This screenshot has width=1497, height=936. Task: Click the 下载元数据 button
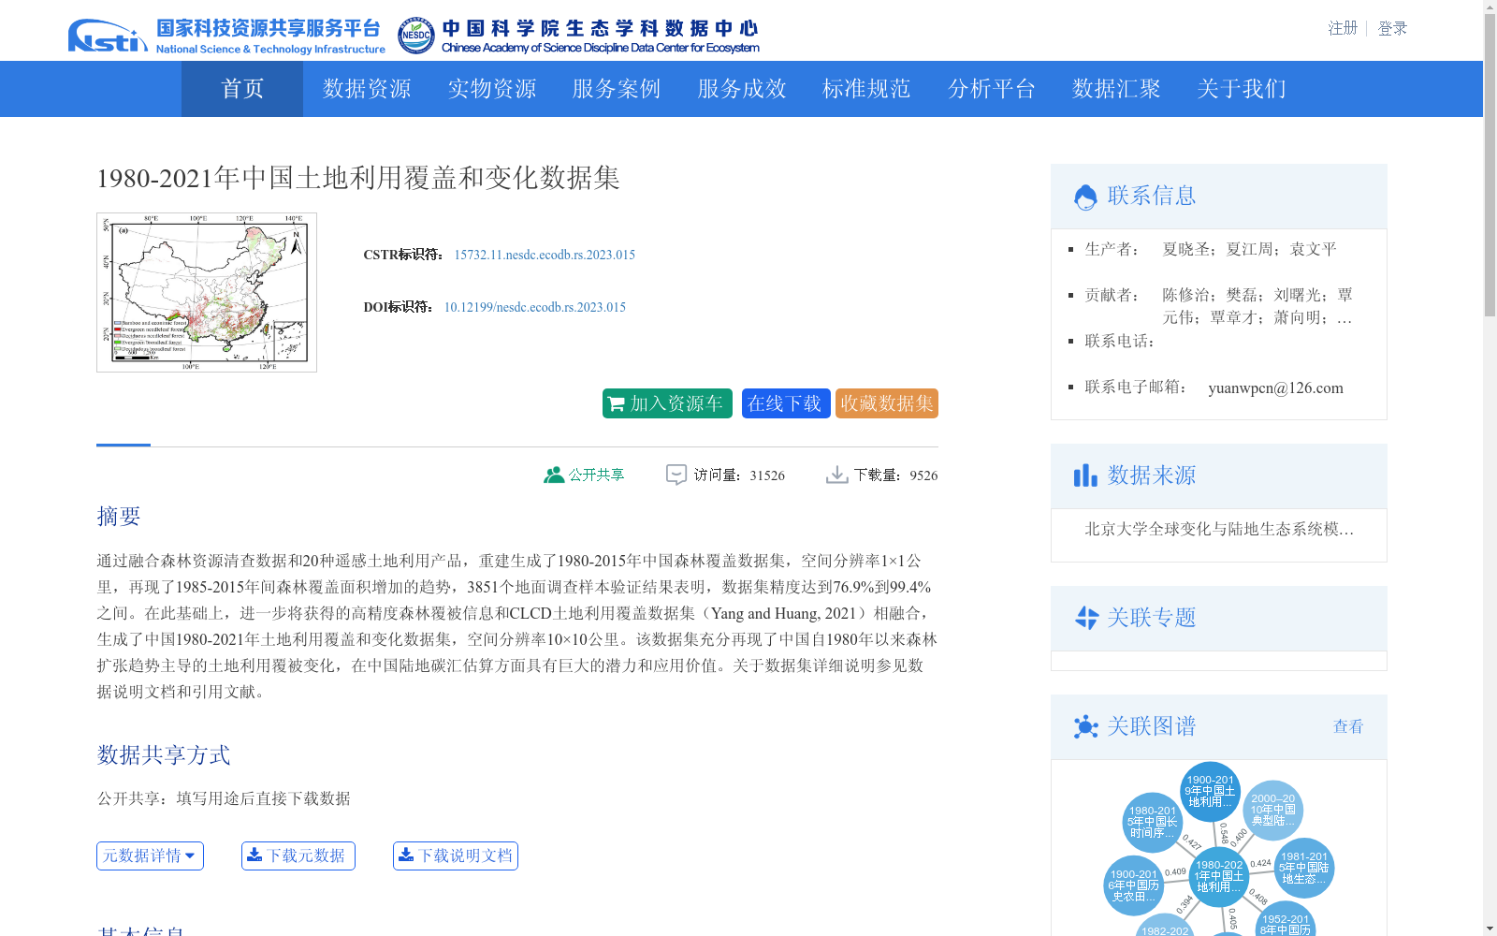pos(298,856)
